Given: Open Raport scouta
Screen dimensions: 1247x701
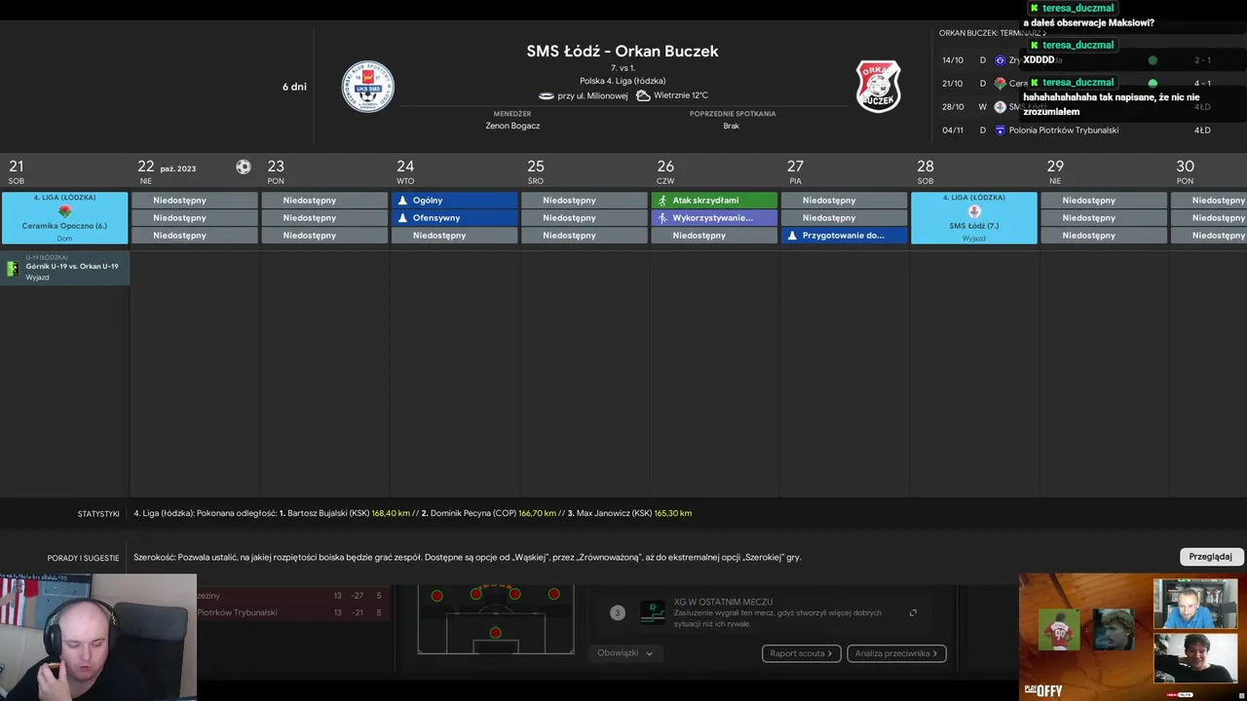Looking at the screenshot, I should 801,653.
